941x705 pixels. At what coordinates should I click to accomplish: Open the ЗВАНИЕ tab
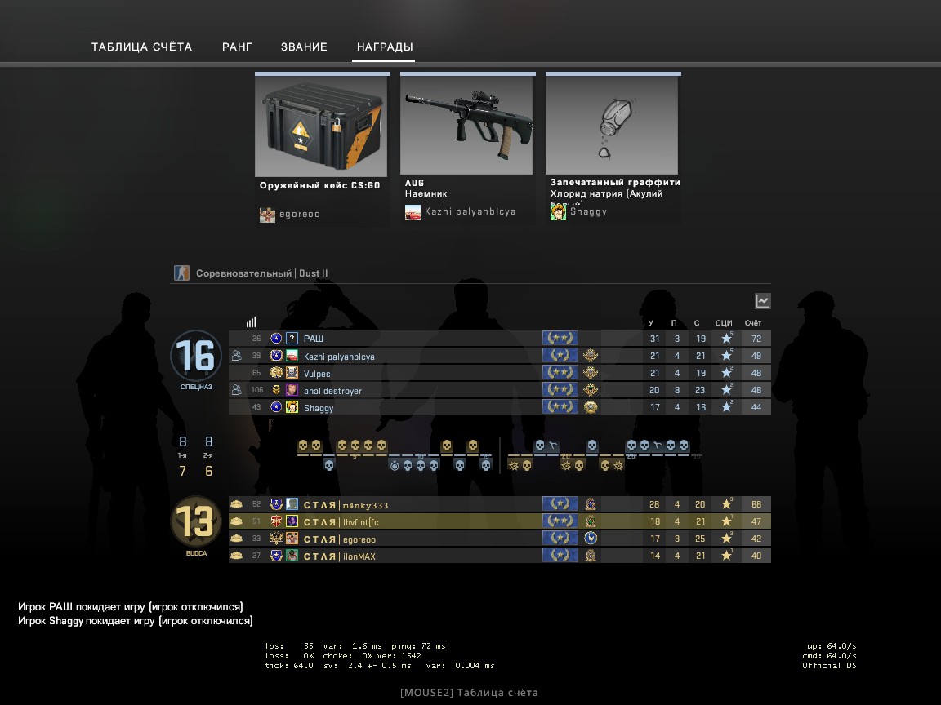304,47
